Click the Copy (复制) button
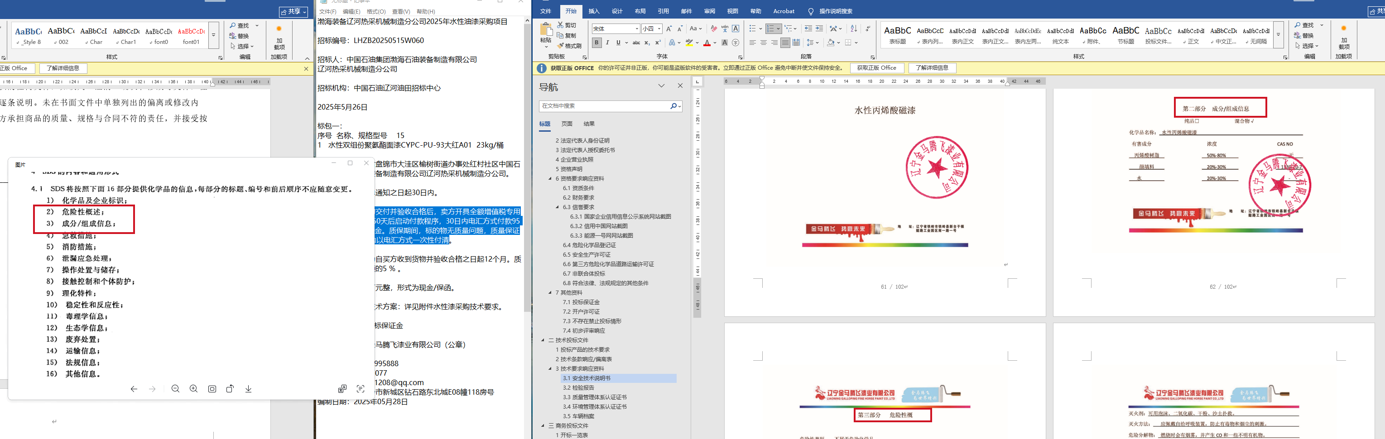The width and height of the screenshot is (1385, 439). [x=567, y=35]
